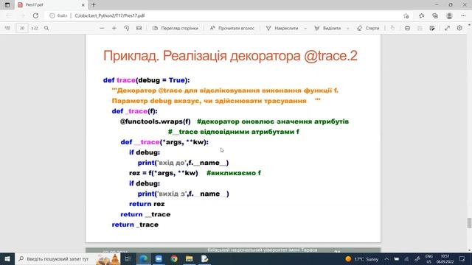This screenshot has height=265, width=472.
Task: Open the Windows Start menu
Action: click(7, 258)
